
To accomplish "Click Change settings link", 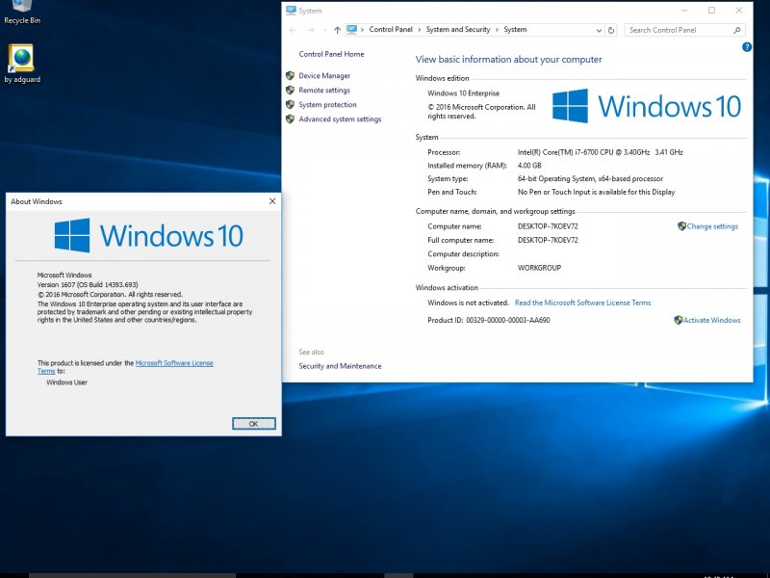I will 712,226.
